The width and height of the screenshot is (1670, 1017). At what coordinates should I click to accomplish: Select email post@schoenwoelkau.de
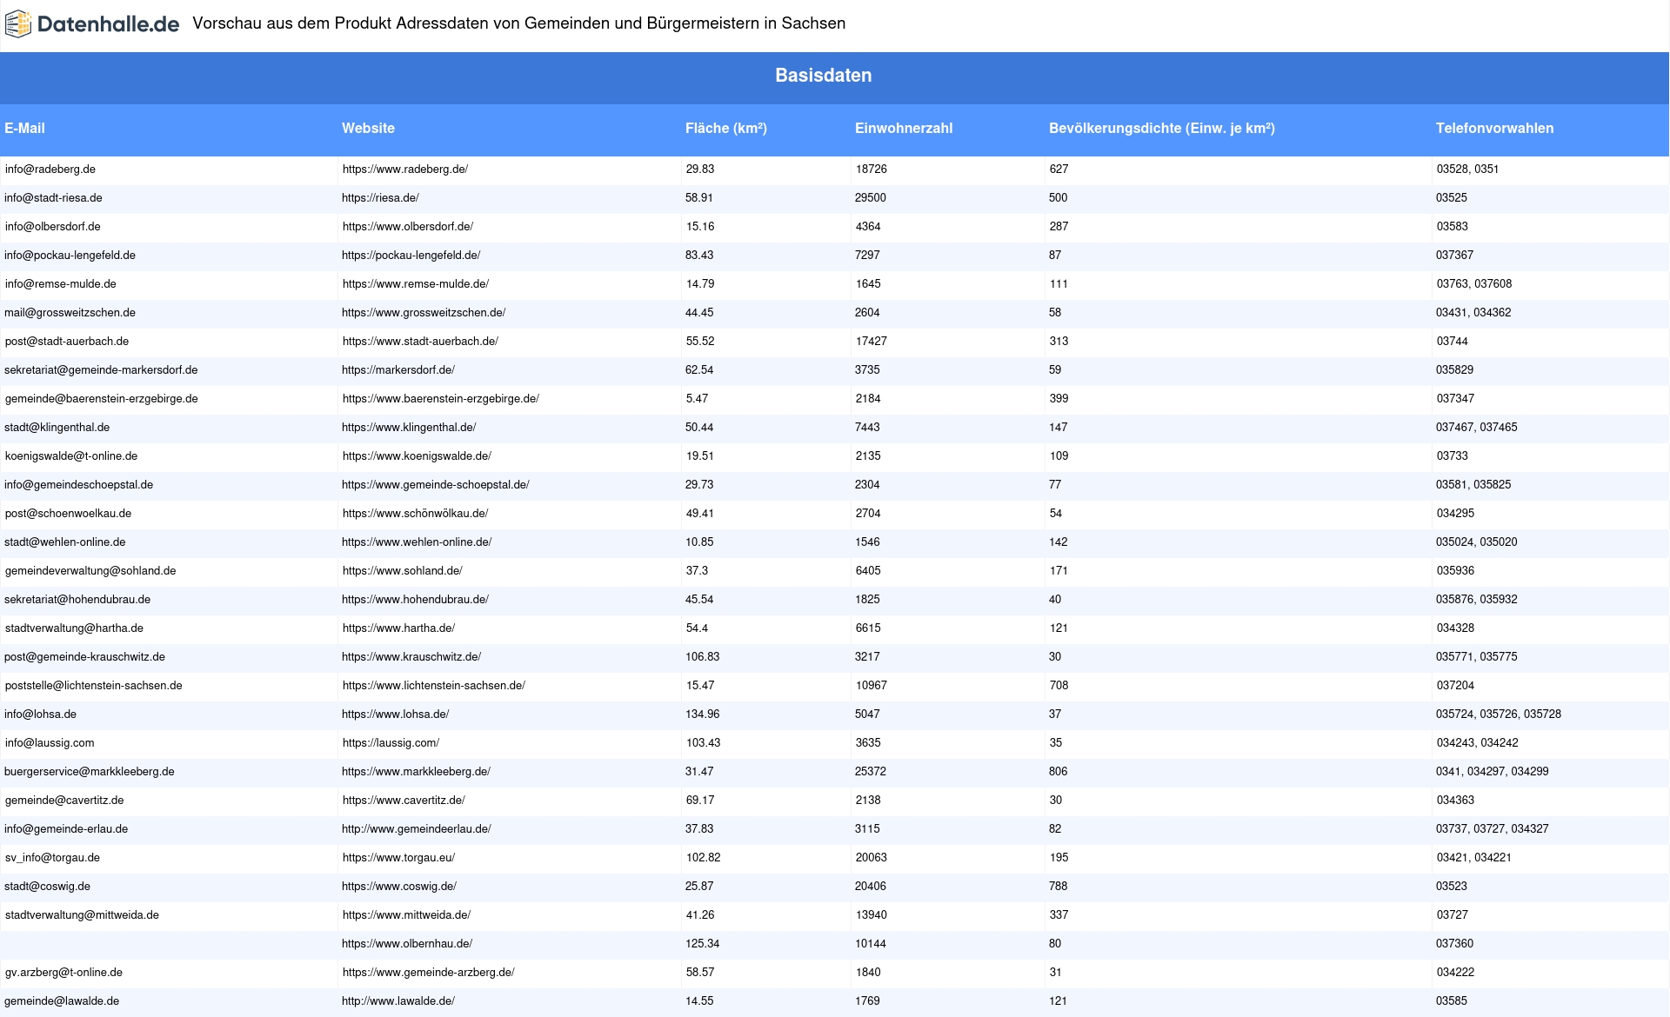(x=68, y=514)
